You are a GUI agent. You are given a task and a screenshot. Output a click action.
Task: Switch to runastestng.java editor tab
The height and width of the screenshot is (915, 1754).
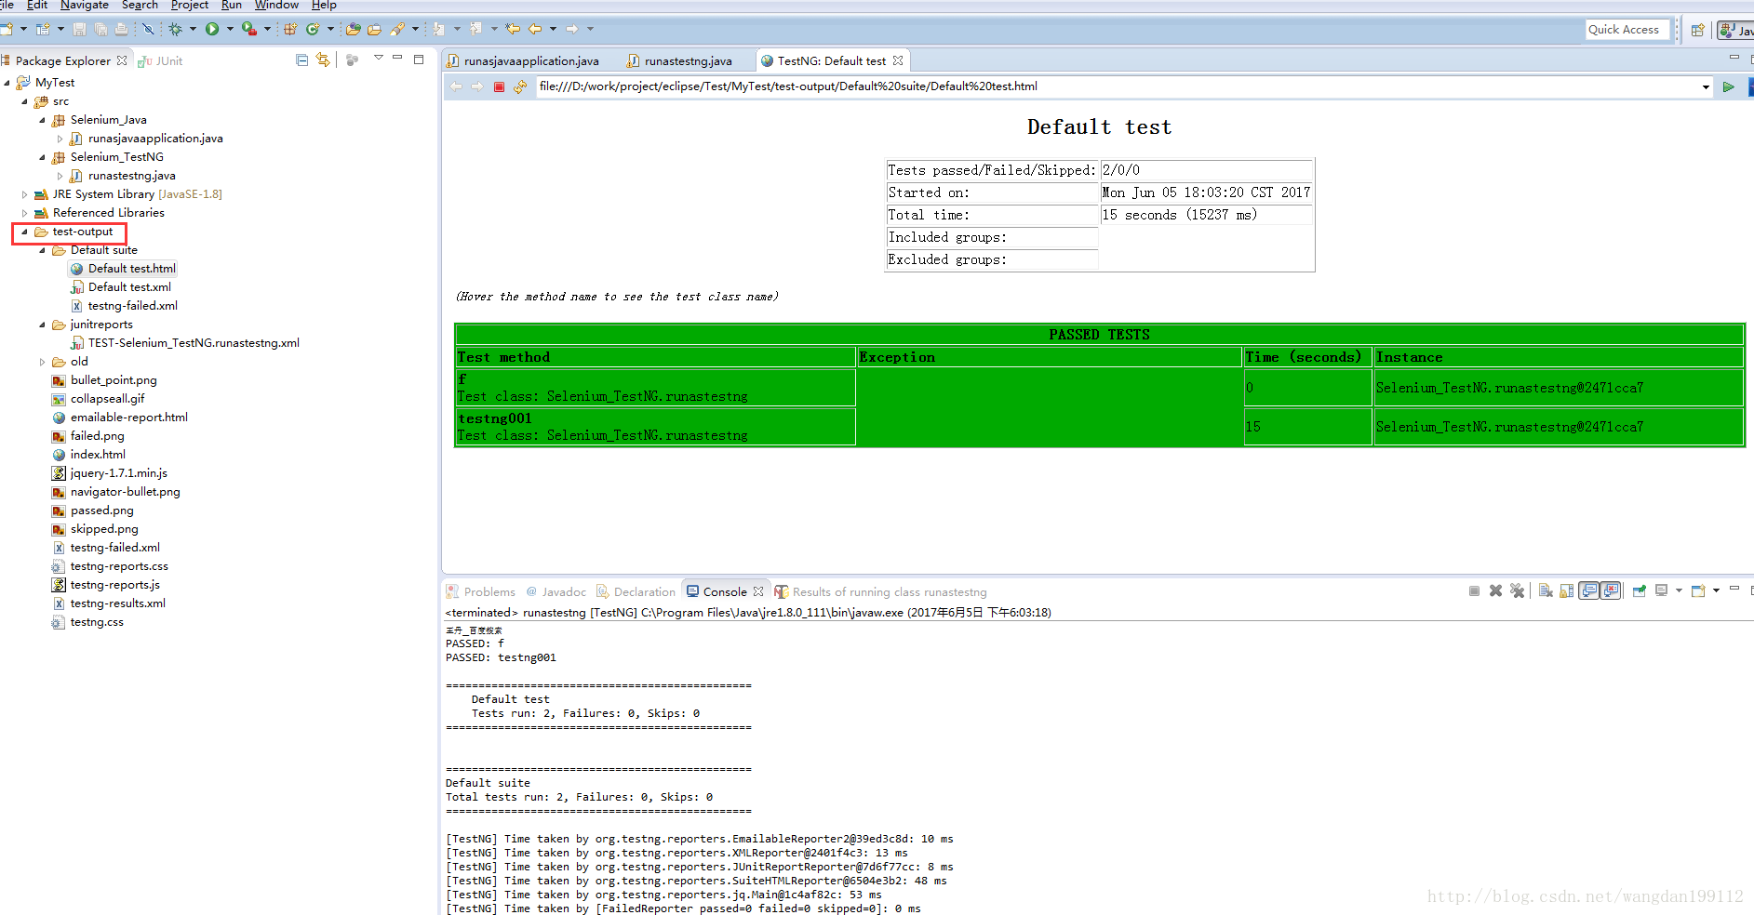tap(680, 61)
